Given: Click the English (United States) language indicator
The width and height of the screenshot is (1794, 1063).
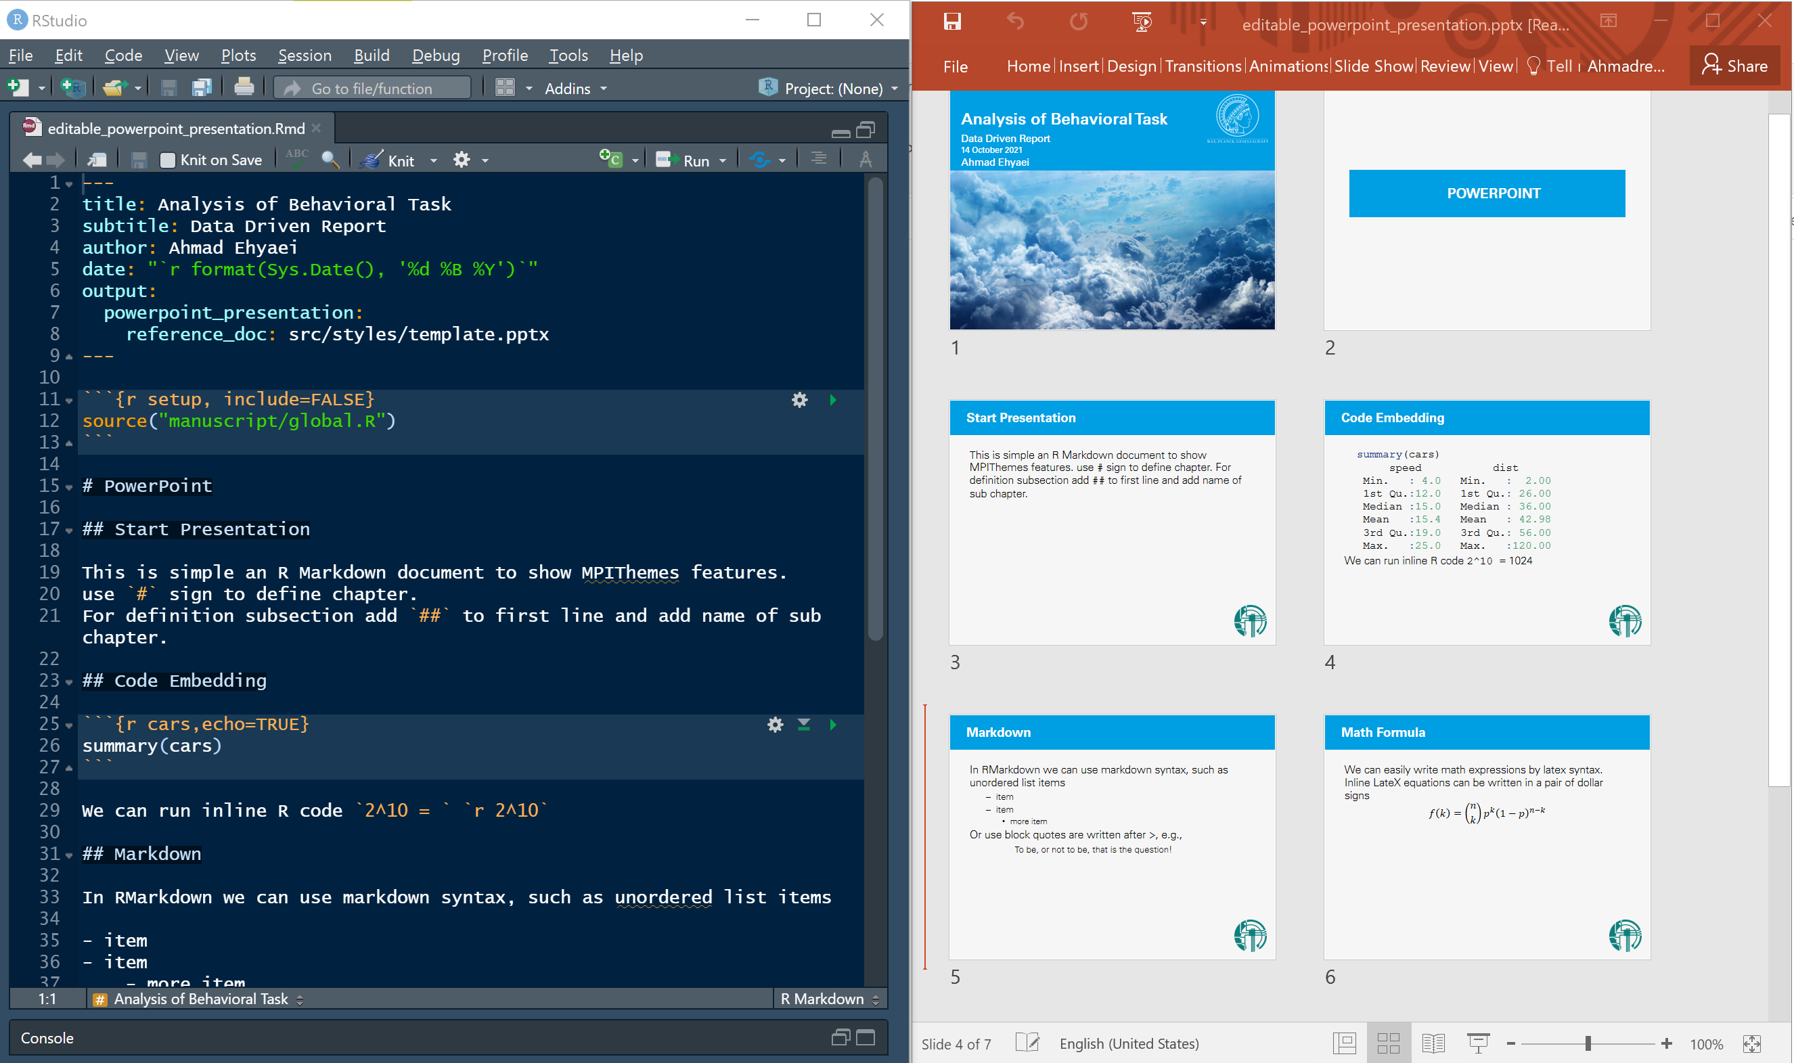Looking at the screenshot, I should coord(1129,1043).
